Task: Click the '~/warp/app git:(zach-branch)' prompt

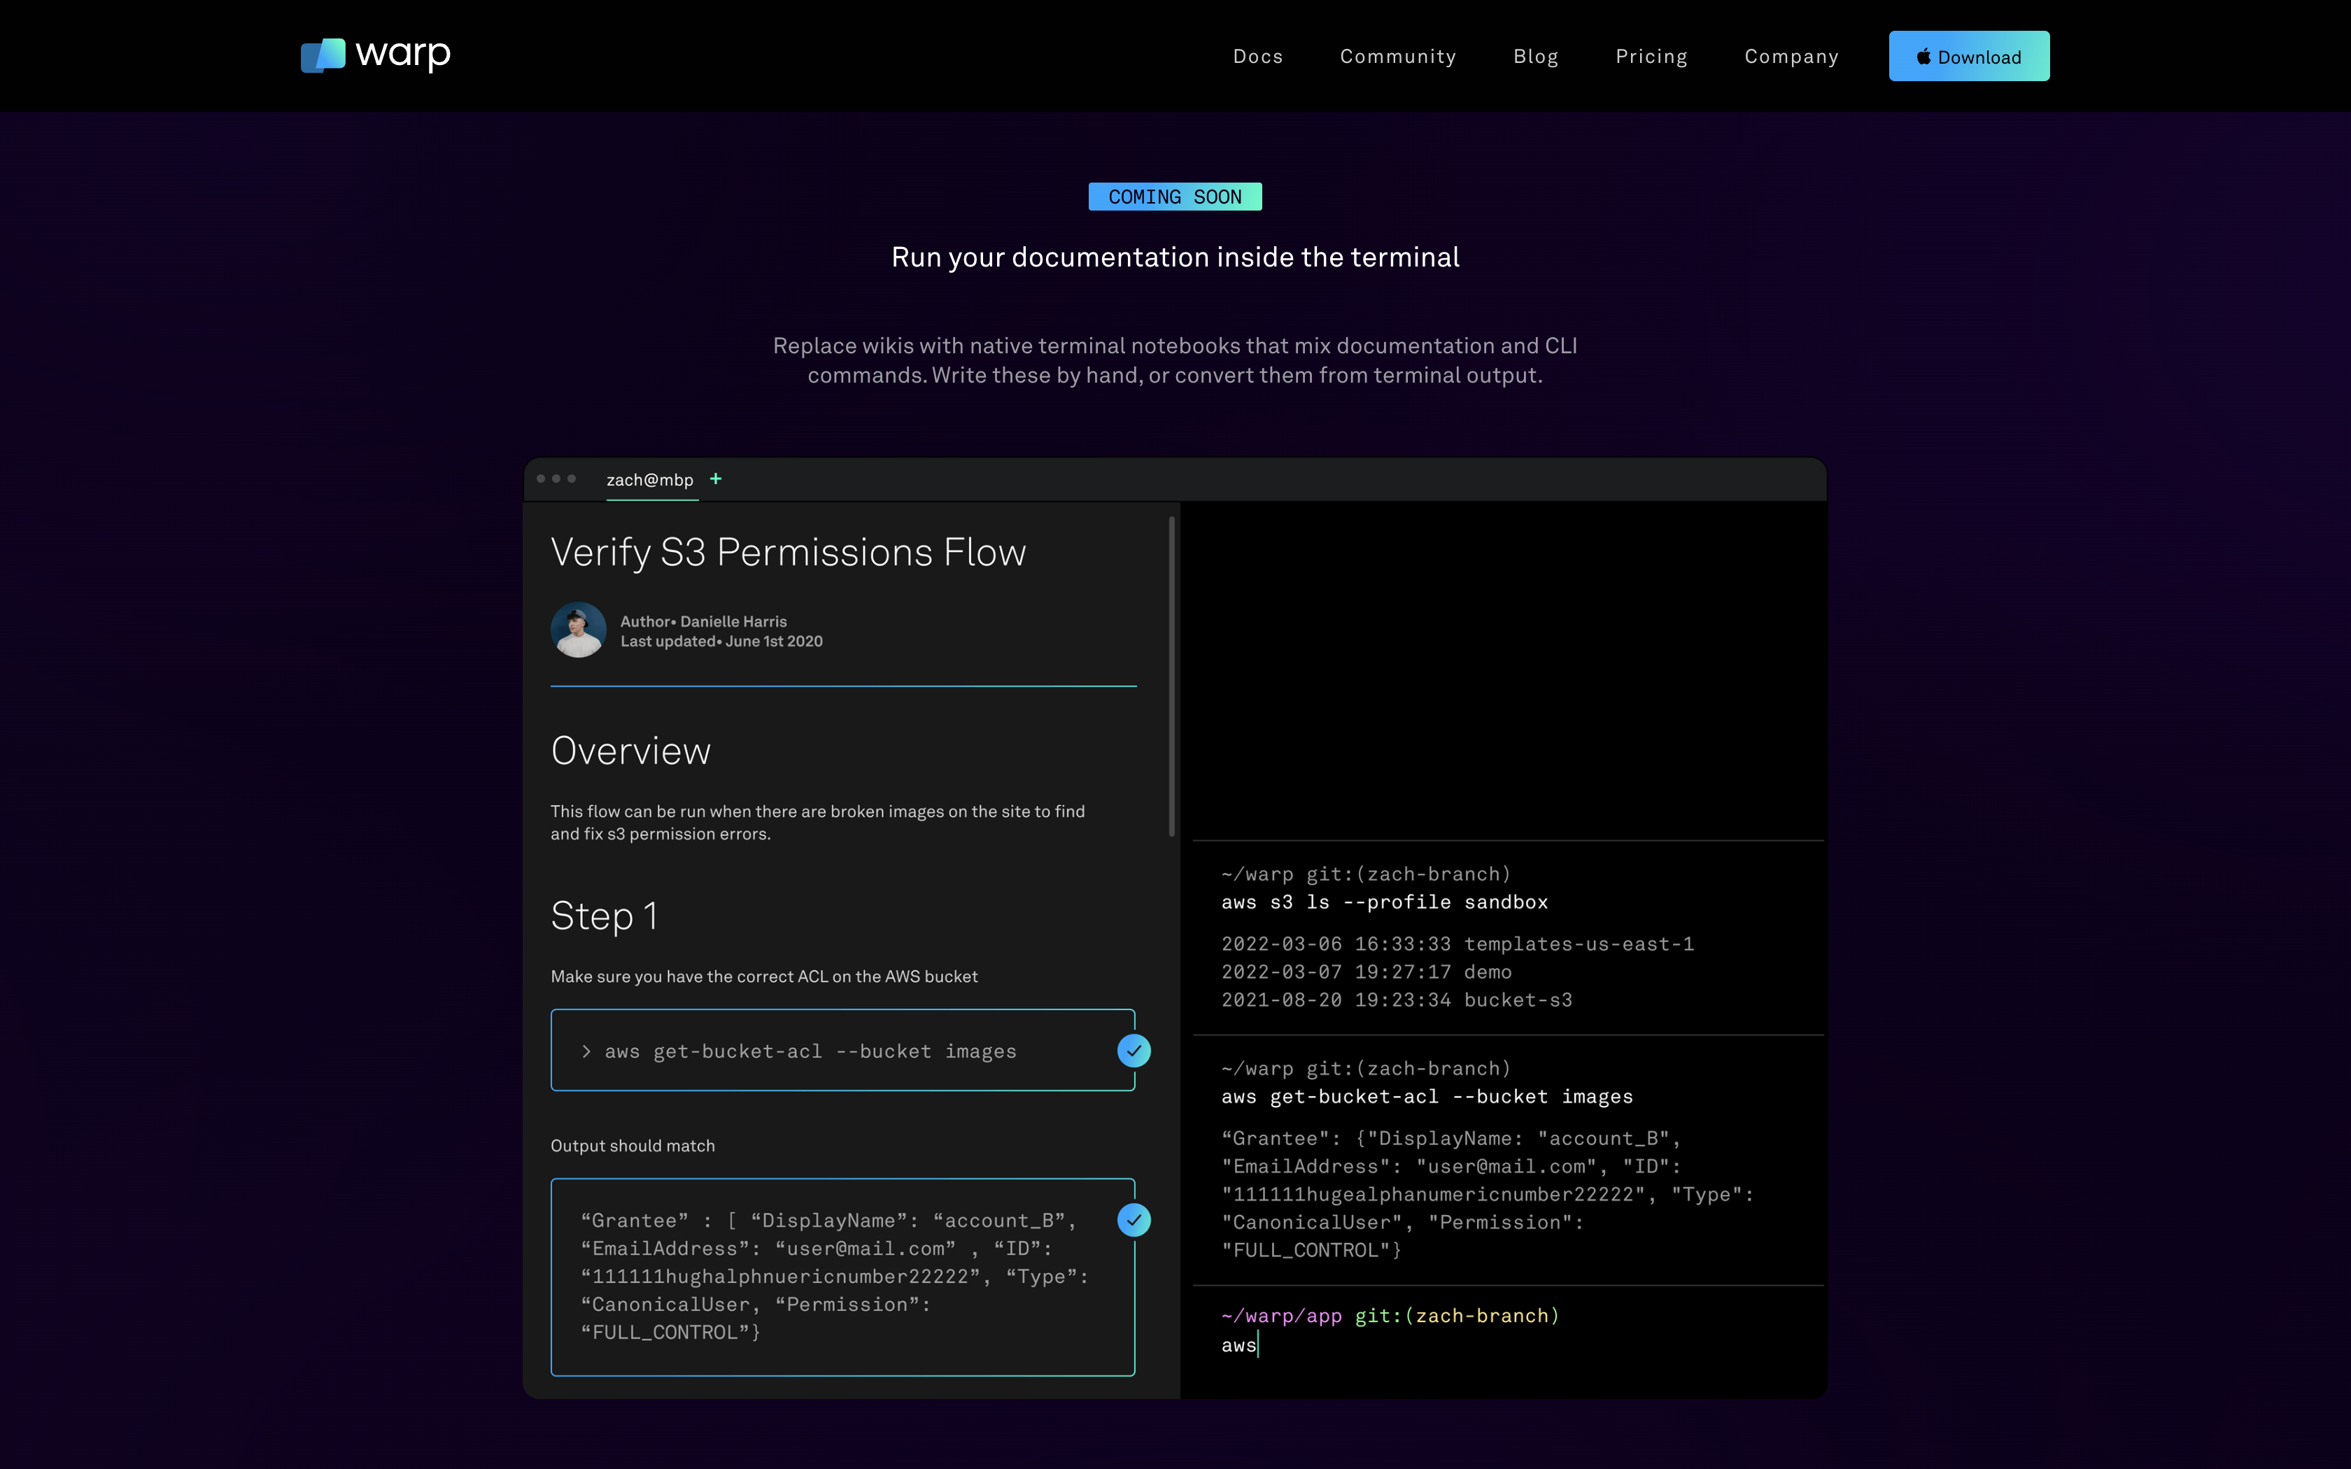Action: coord(1389,1316)
